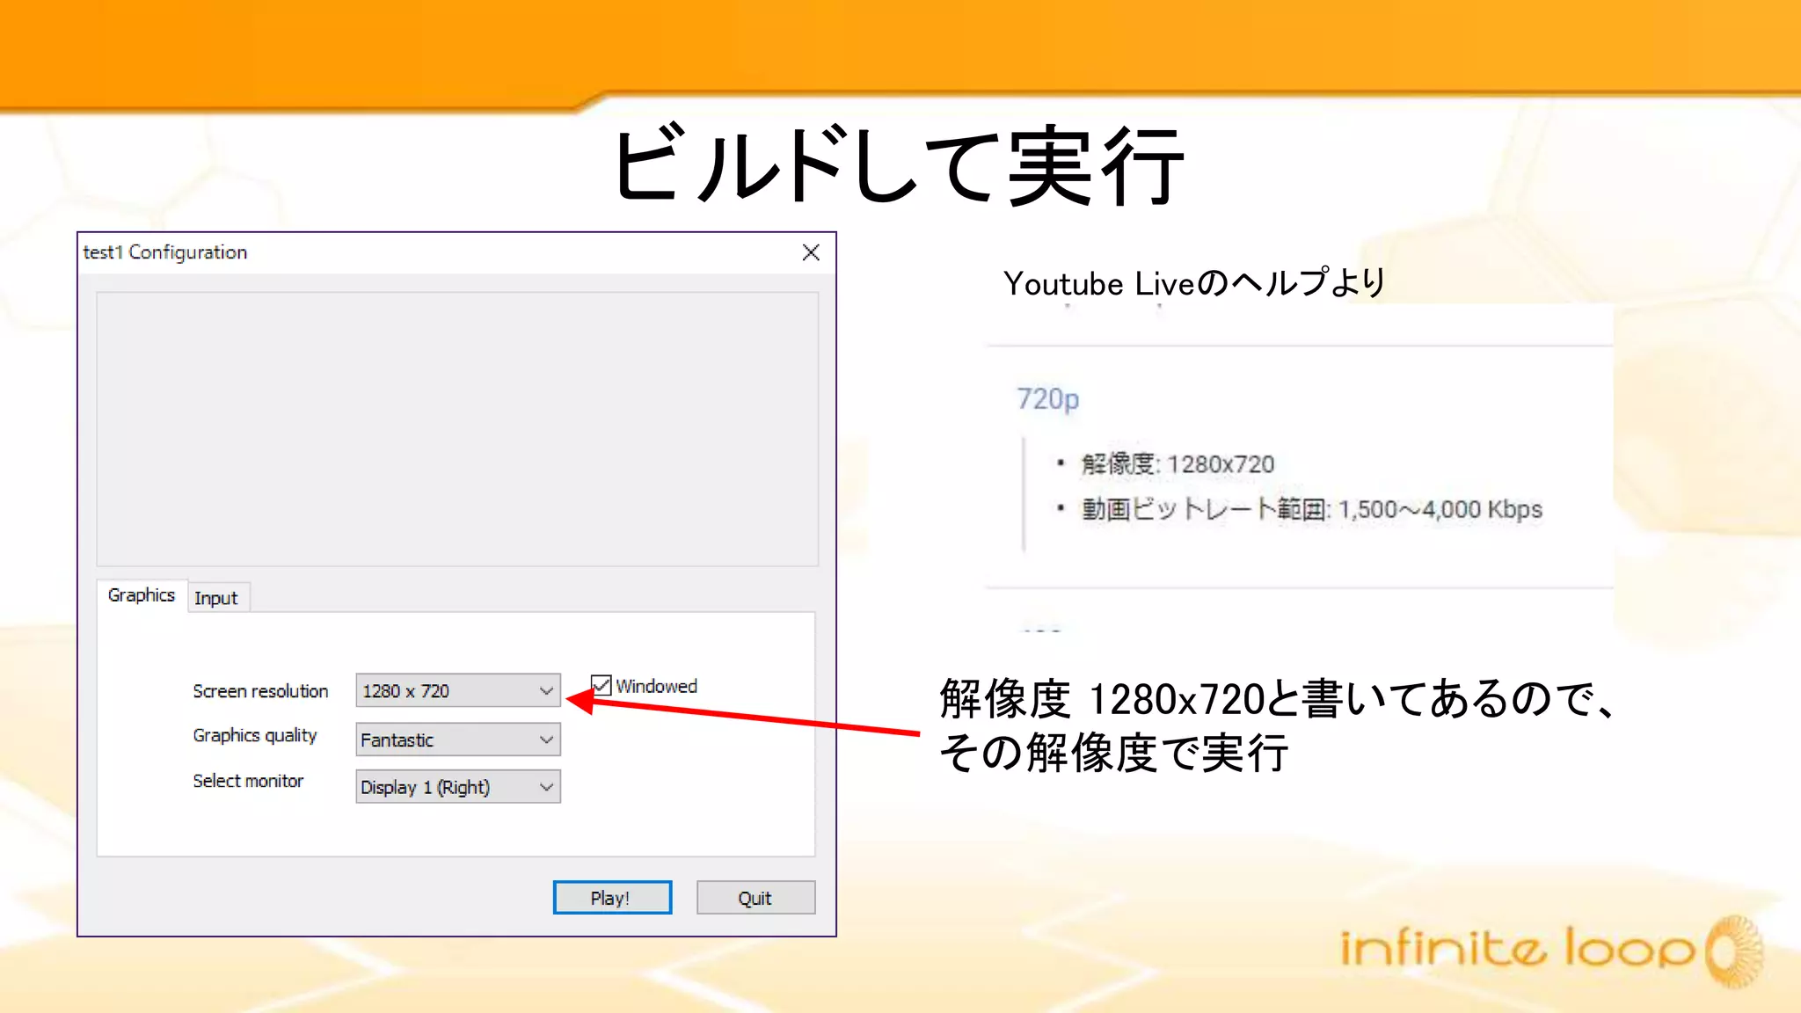
Task: Click the 720p heading link
Action: [1047, 399]
